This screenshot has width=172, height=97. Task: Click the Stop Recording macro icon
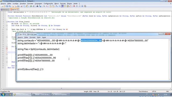coord(77,6)
